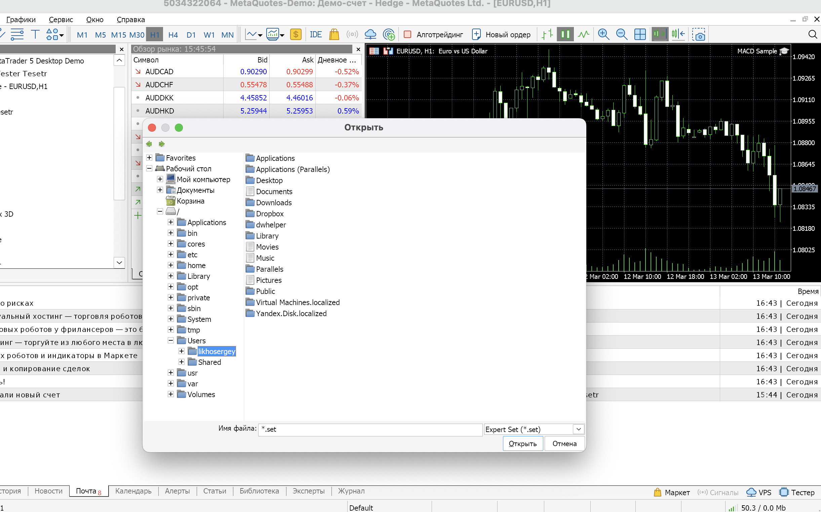Click the Имя файла input field

coord(370,430)
